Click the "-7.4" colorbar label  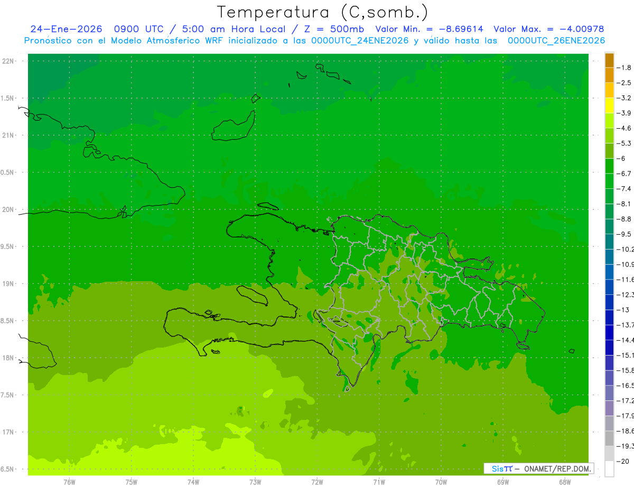[624, 189]
